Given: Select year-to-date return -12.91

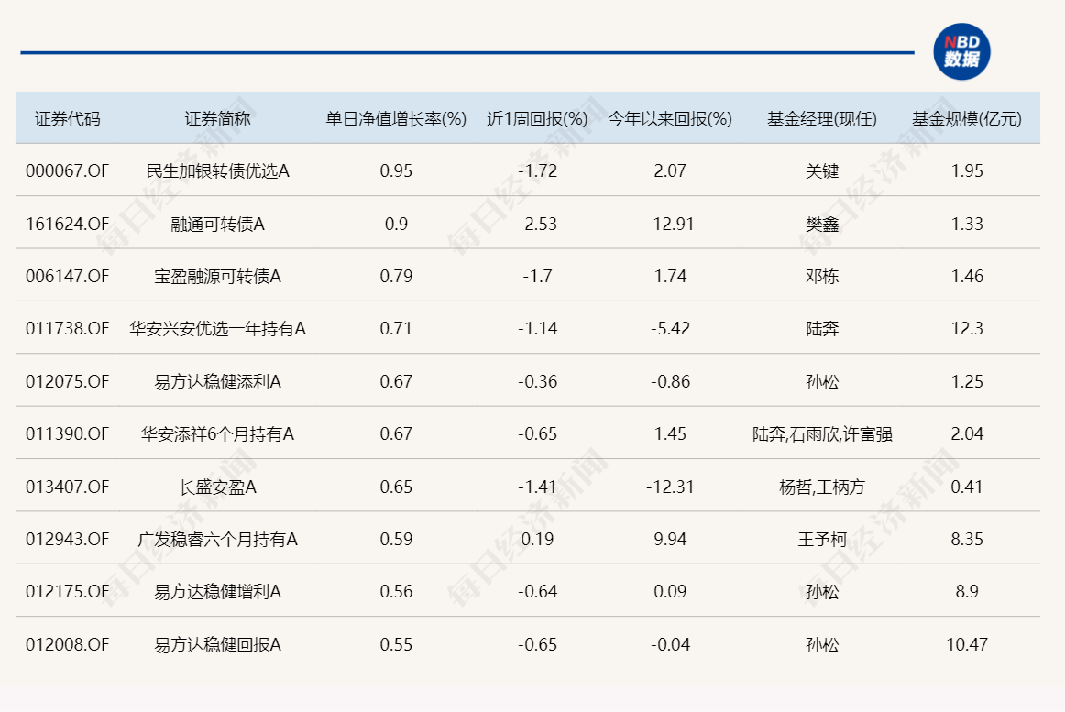Looking at the screenshot, I should pos(670,224).
